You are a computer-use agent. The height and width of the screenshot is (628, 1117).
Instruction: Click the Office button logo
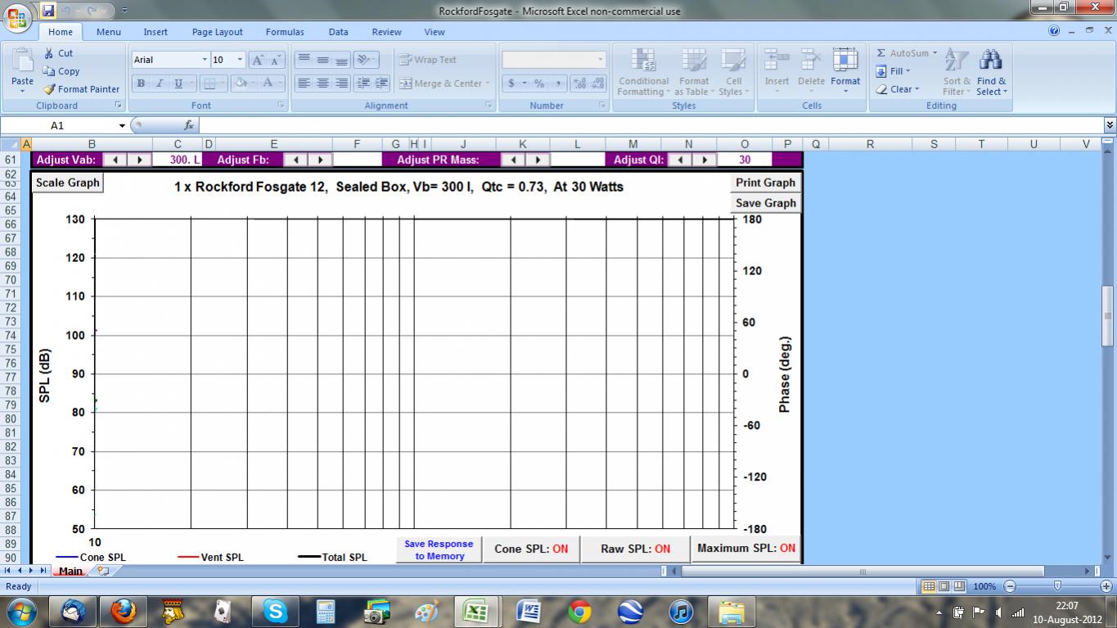tap(18, 16)
